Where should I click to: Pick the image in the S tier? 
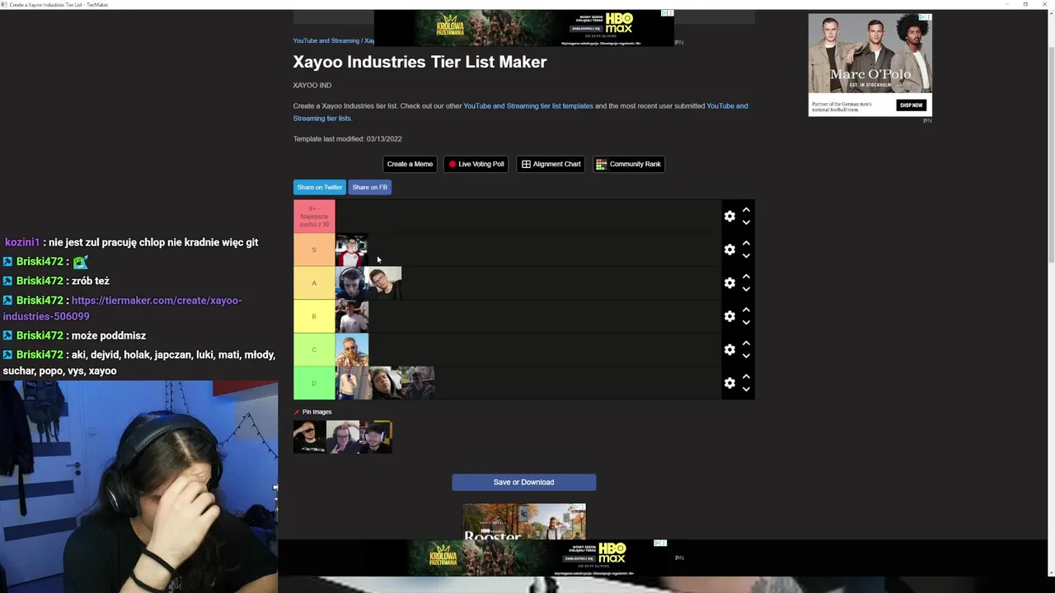click(x=352, y=250)
